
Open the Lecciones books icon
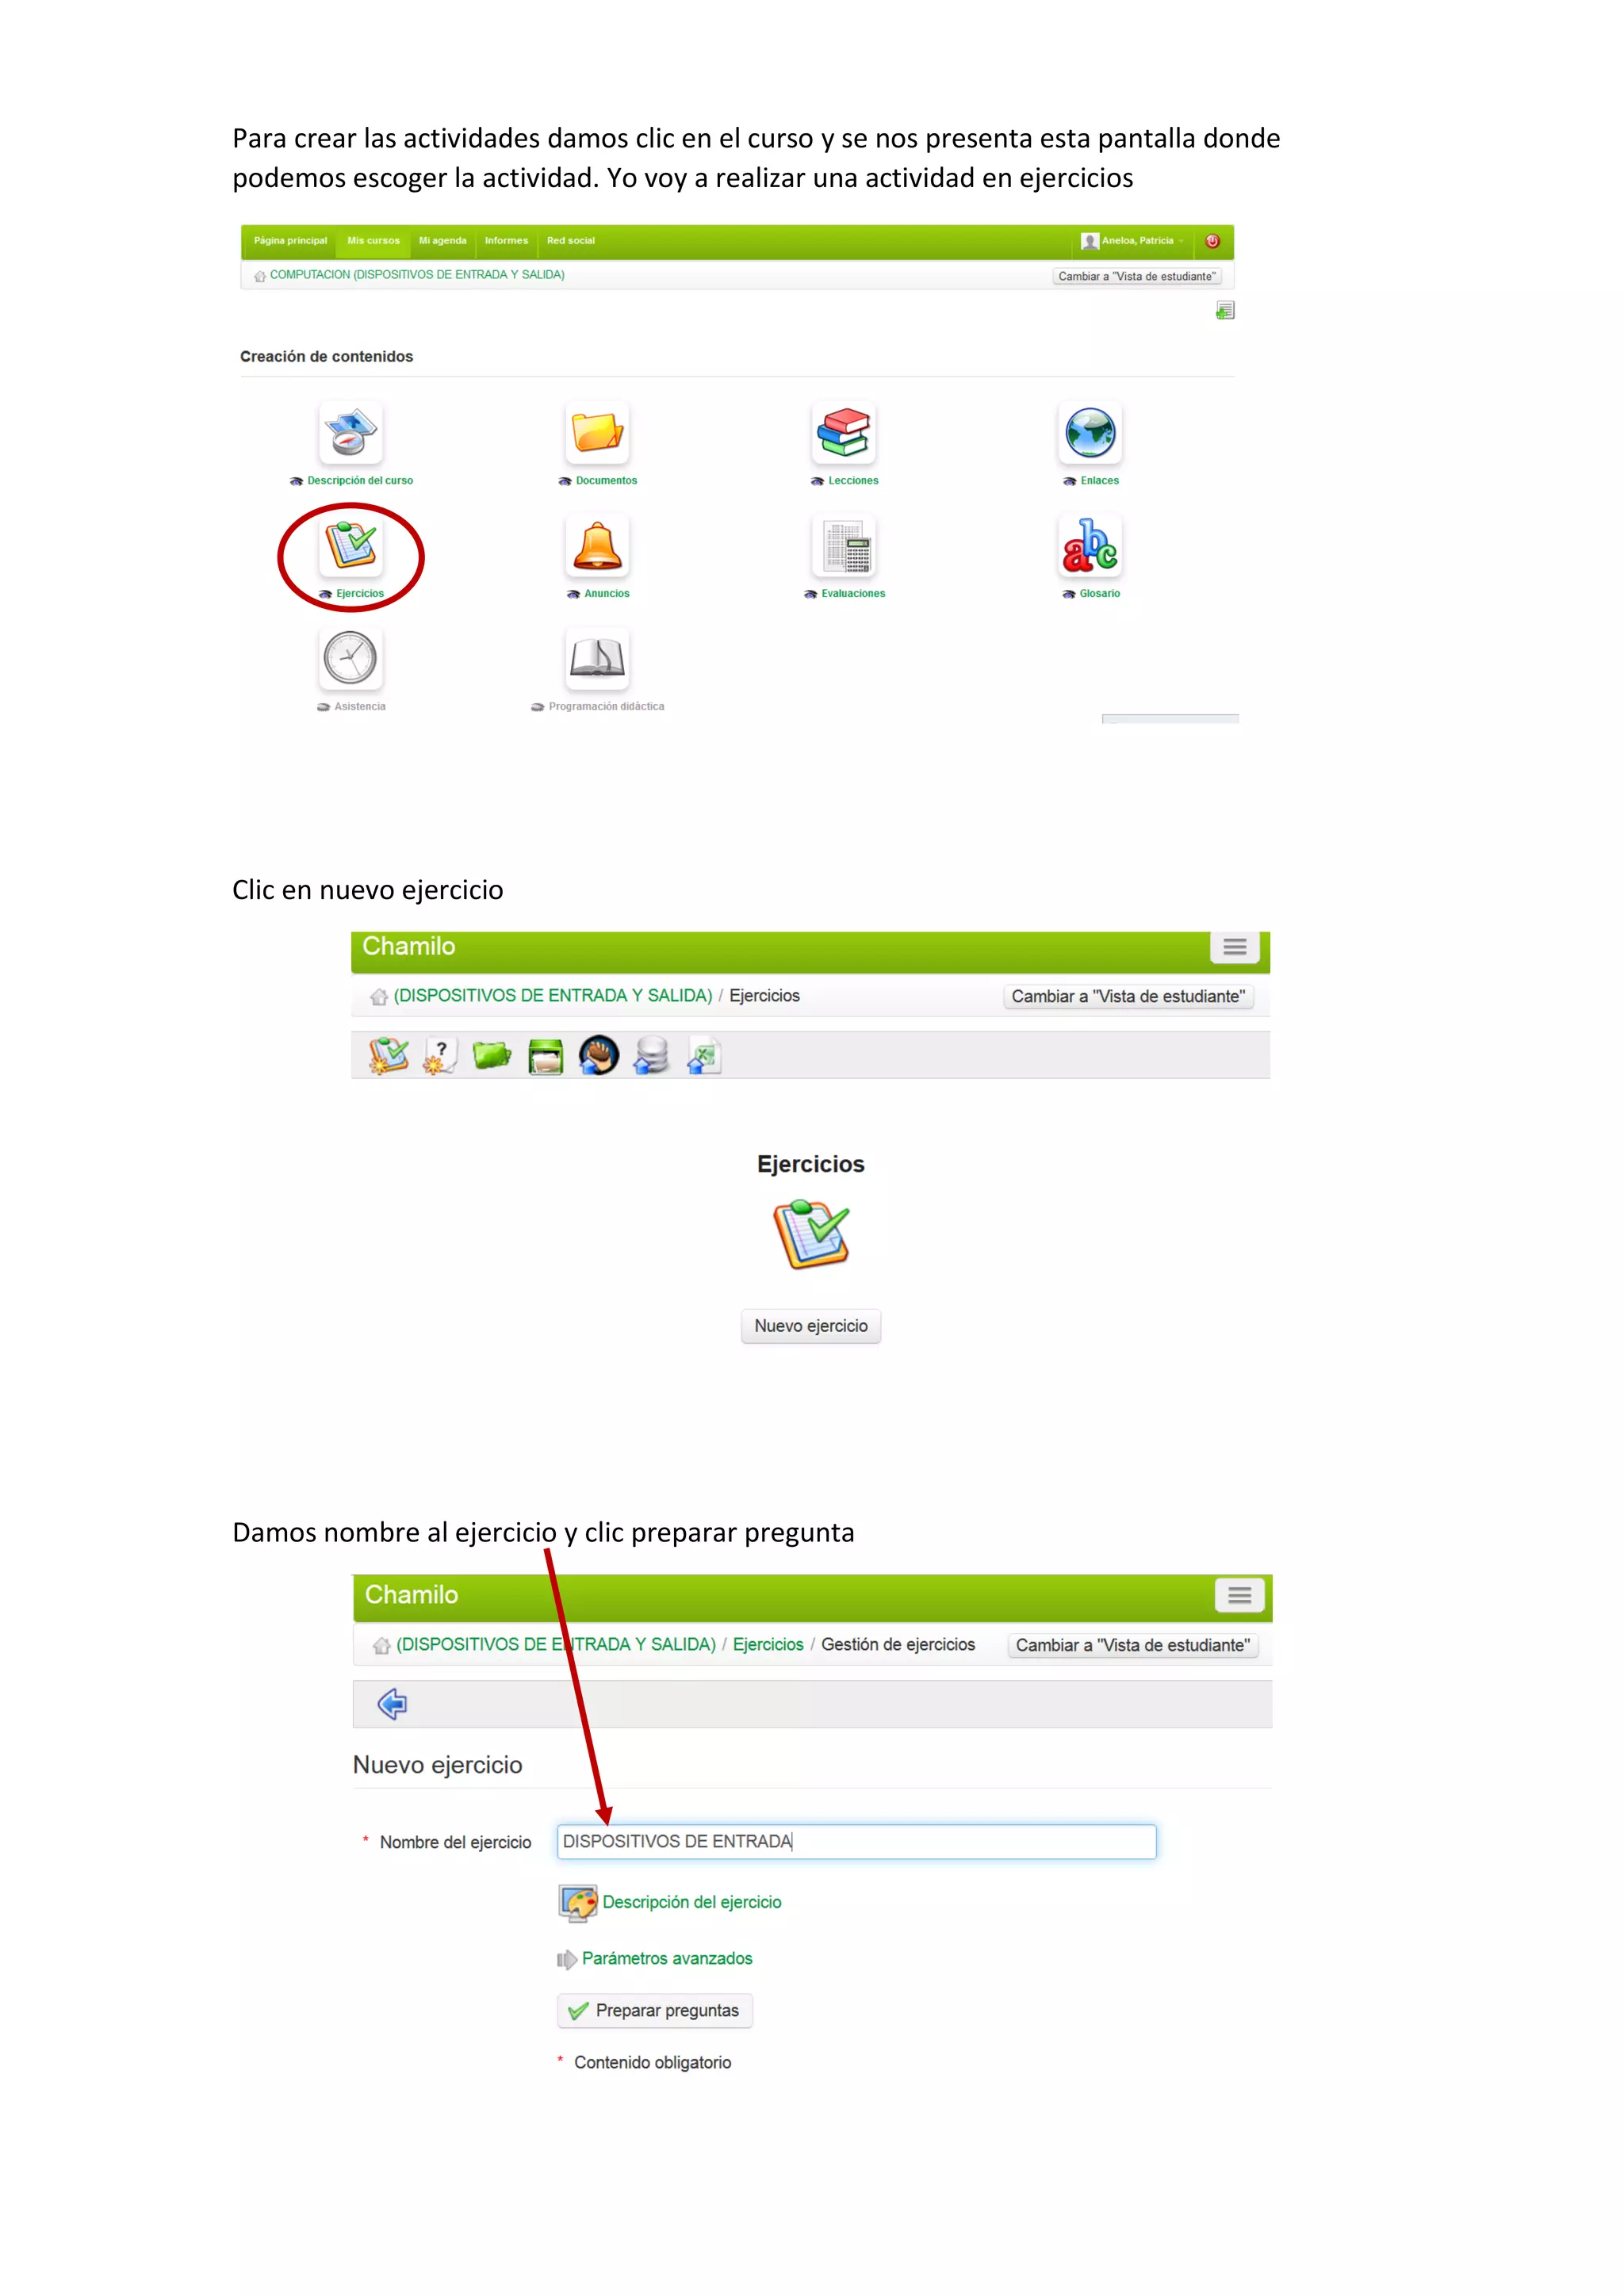[x=844, y=433]
